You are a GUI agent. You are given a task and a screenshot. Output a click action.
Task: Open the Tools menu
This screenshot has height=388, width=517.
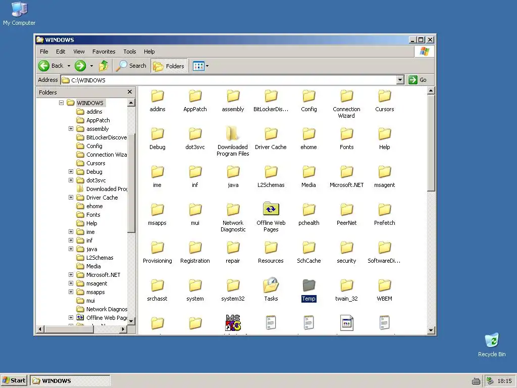(130, 52)
